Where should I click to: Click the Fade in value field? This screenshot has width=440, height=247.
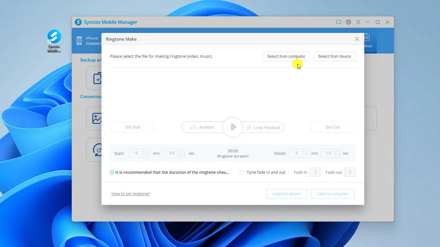tap(315, 172)
